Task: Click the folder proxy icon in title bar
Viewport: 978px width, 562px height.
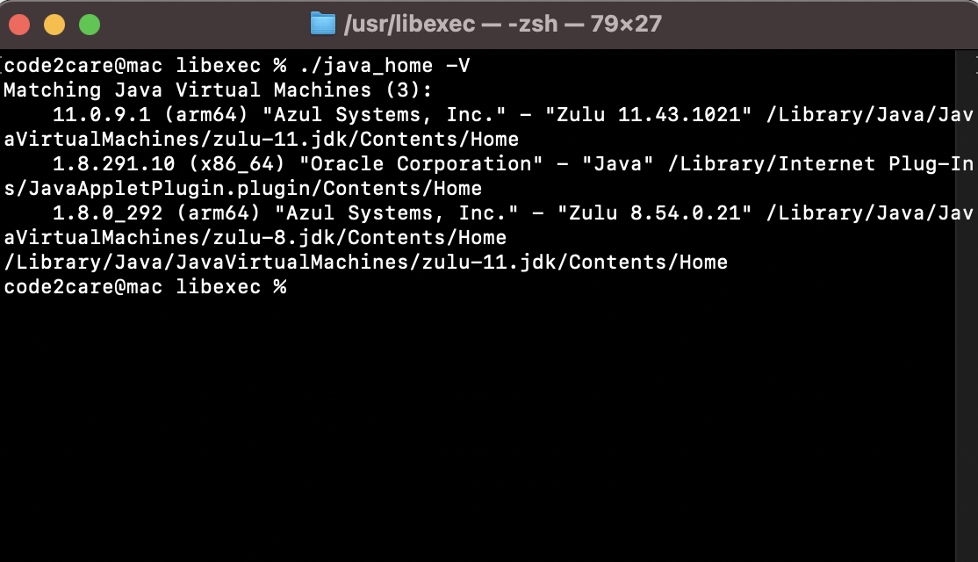Action: [322, 24]
